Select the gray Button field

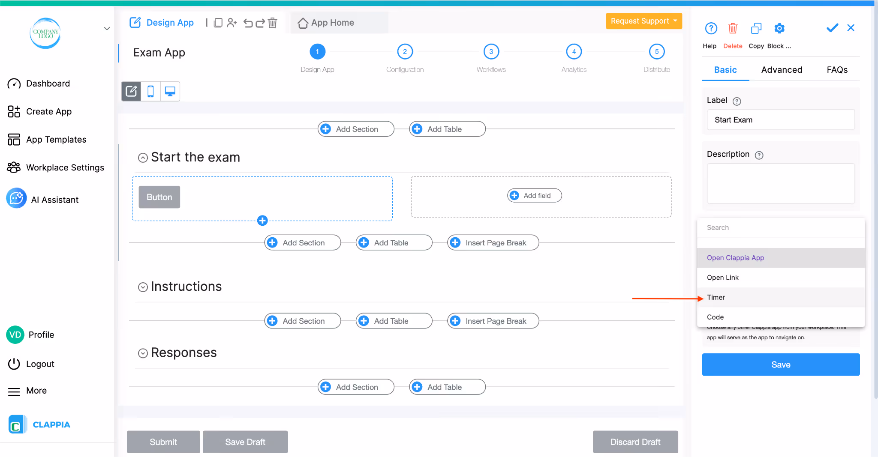pos(159,197)
